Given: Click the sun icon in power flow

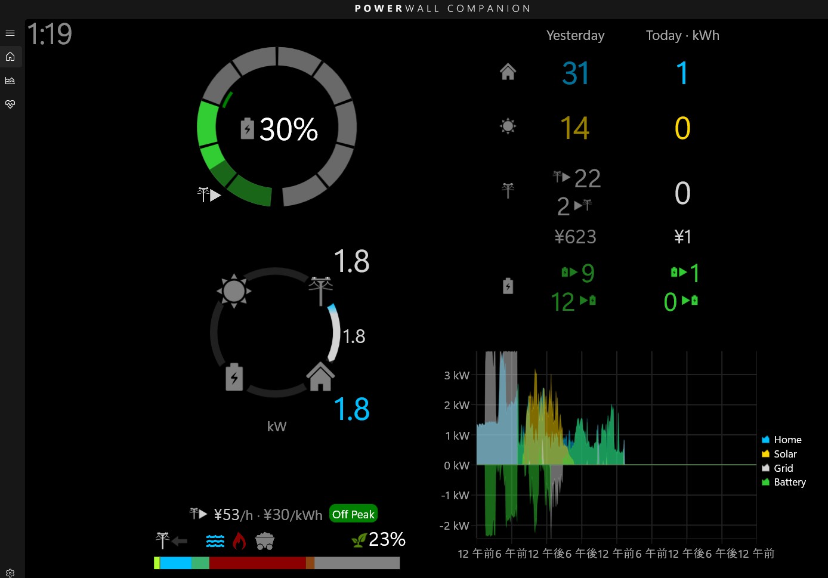Looking at the screenshot, I should tap(234, 291).
